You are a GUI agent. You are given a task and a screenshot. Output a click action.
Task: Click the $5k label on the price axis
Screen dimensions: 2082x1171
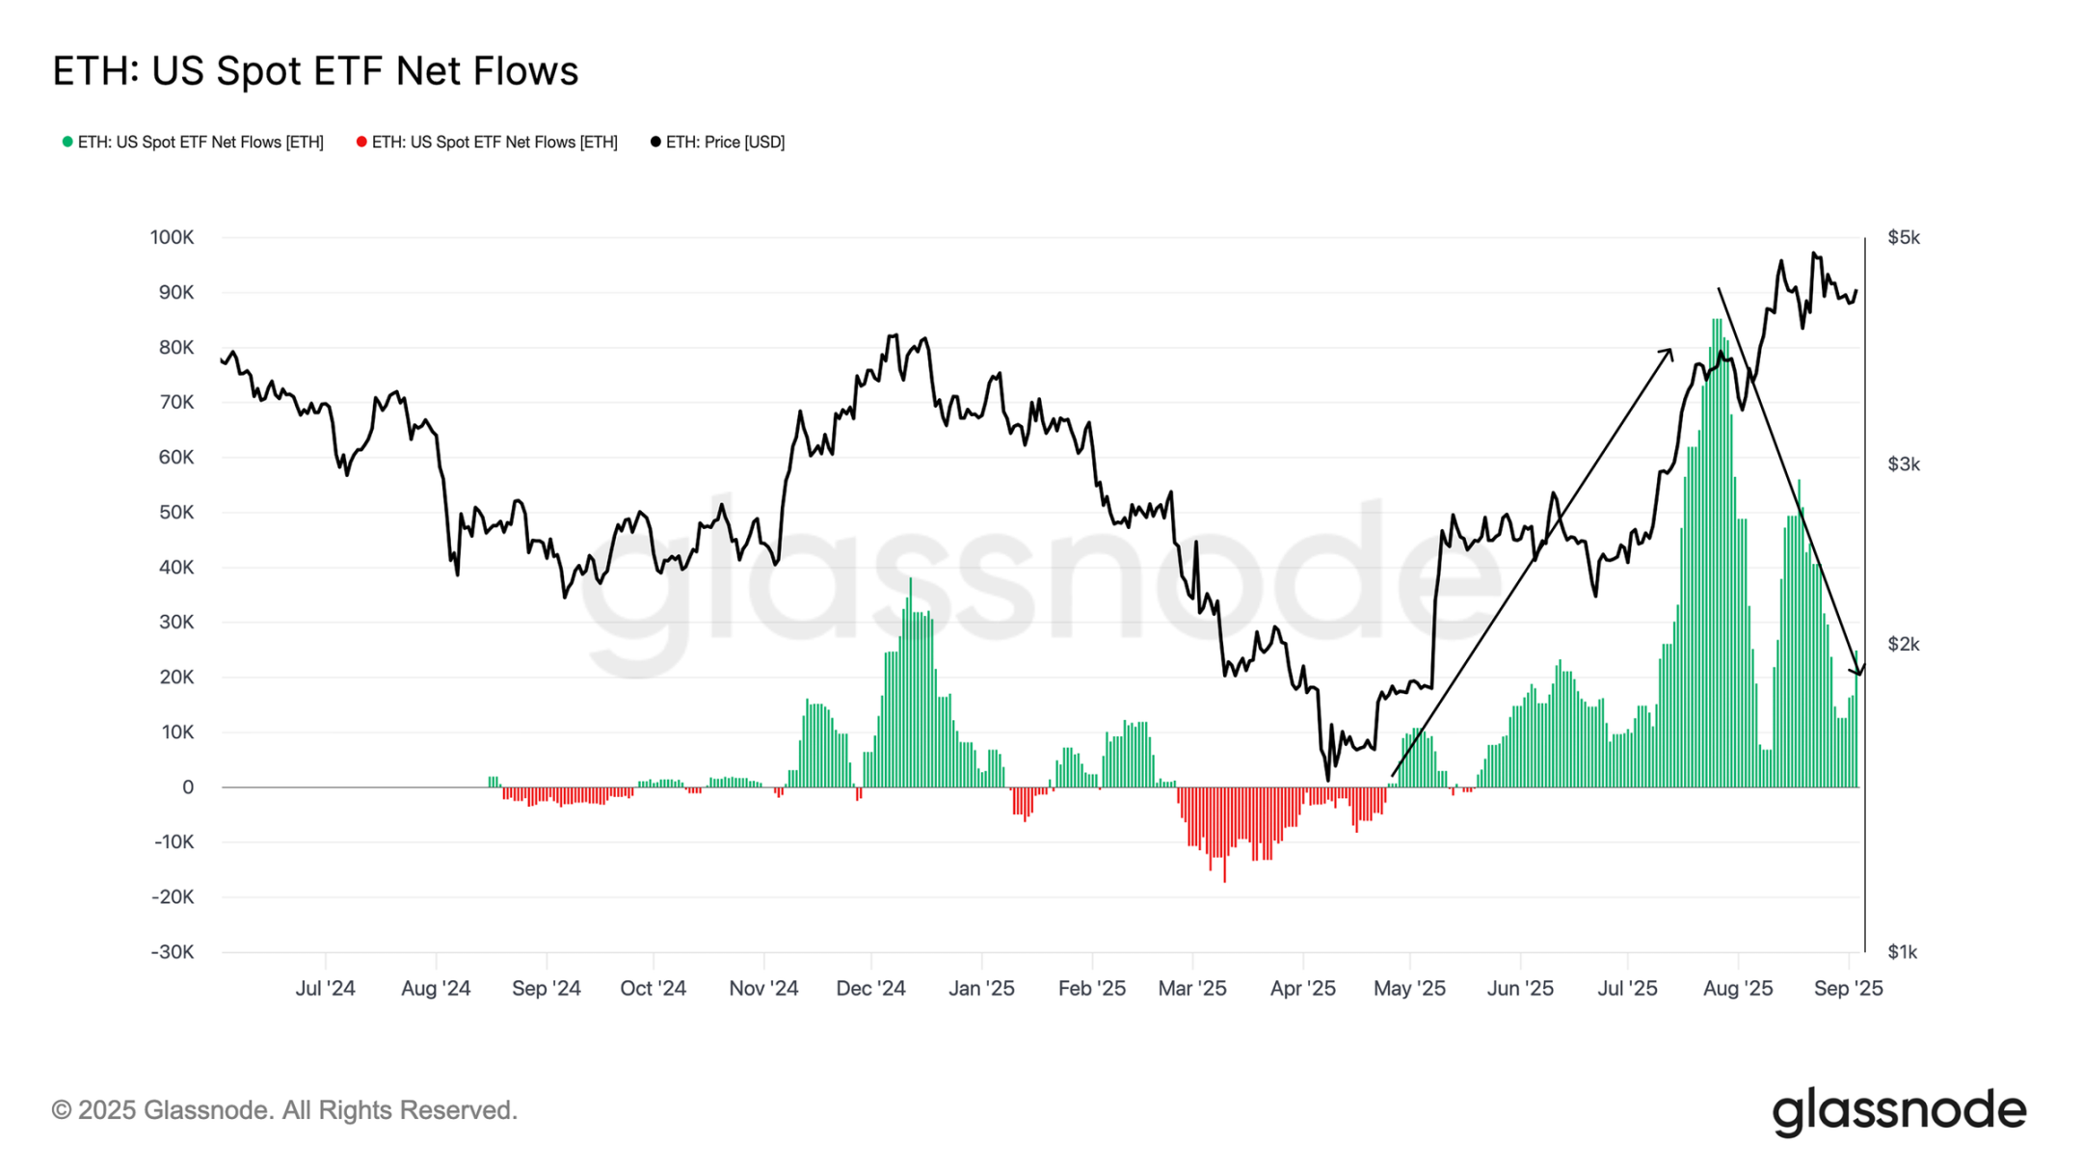click(1904, 237)
